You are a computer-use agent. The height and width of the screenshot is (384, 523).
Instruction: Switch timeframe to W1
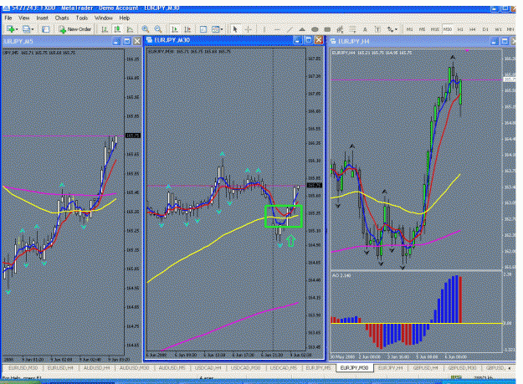coord(498,29)
